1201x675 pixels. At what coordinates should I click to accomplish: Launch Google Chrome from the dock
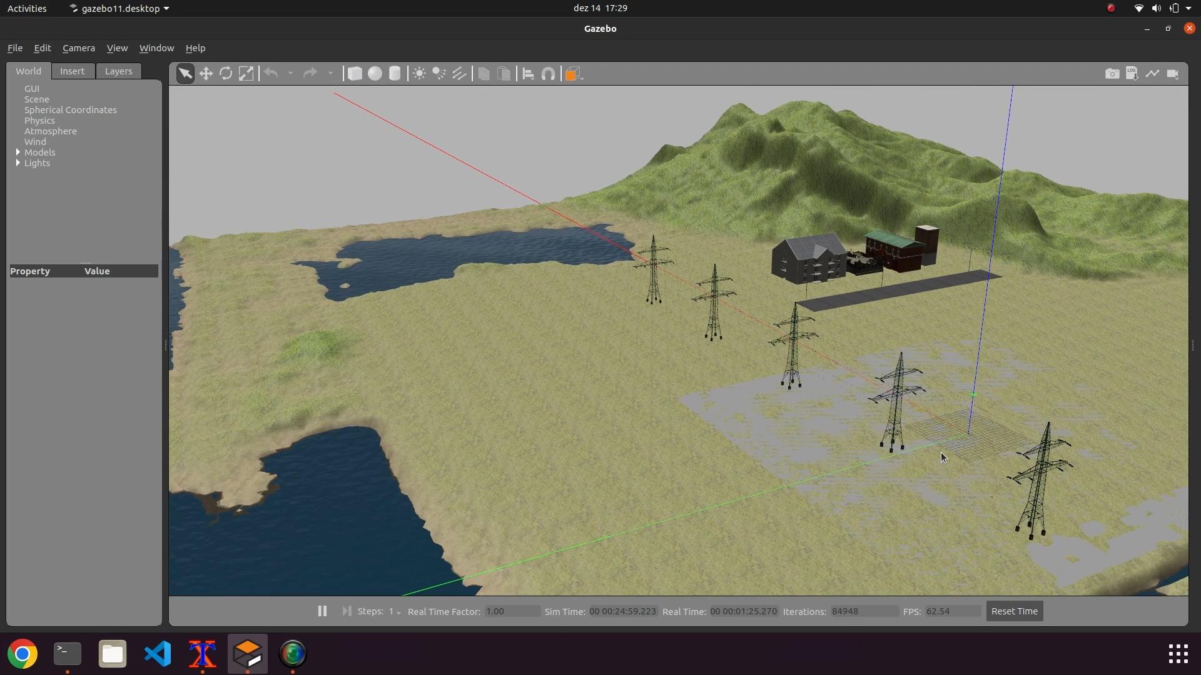(x=23, y=654)
